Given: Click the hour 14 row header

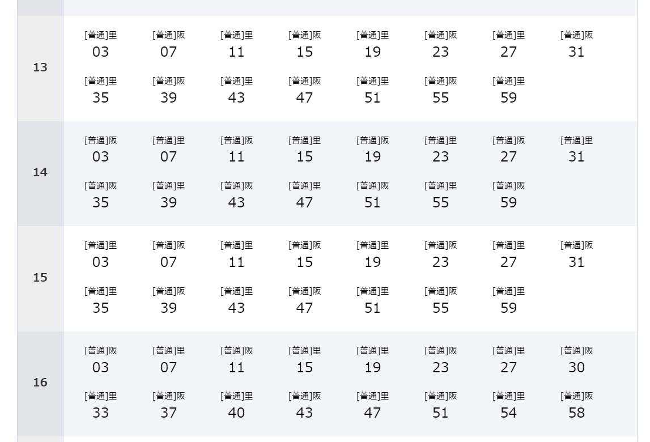Looking at the screenshot, I should [x=40, y=172].
